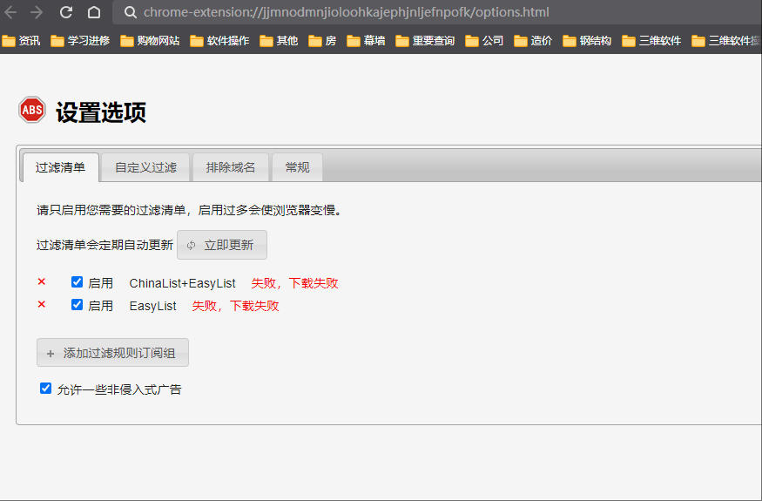762x501 pixels.
Task: Click 添加过滤规则订阅组 button
Action: click(112, 353)
